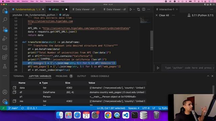Change encoding UTF-8

point(146,108)
